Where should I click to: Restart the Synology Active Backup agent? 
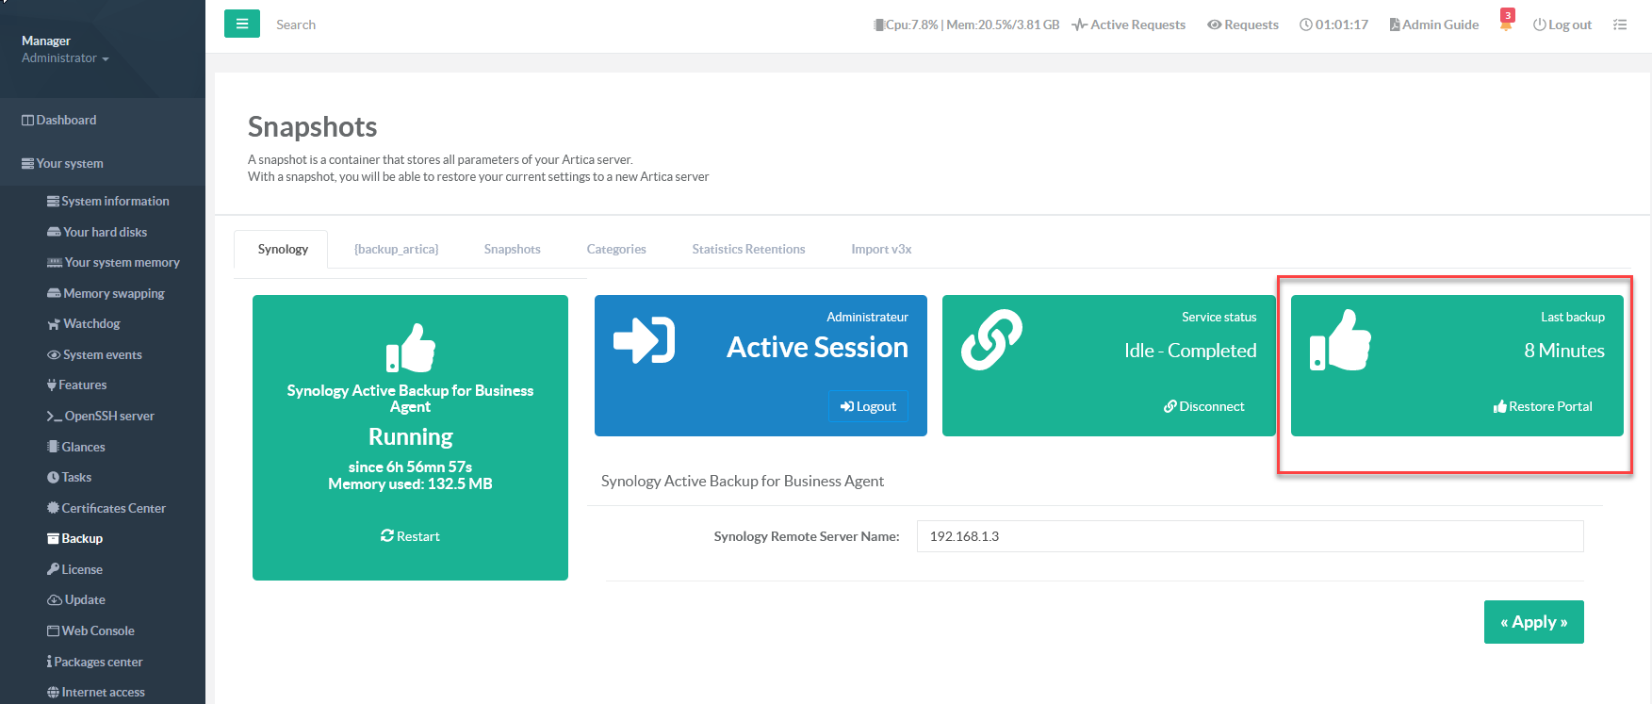click(x=410, y=536)
